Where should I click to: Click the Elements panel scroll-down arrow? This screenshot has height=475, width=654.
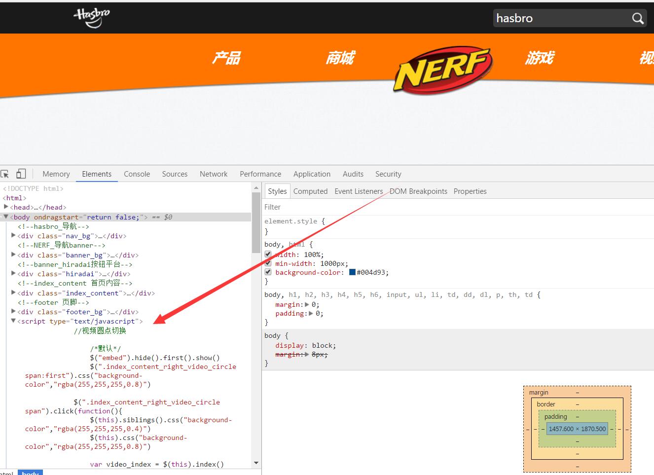pos(256,463)
